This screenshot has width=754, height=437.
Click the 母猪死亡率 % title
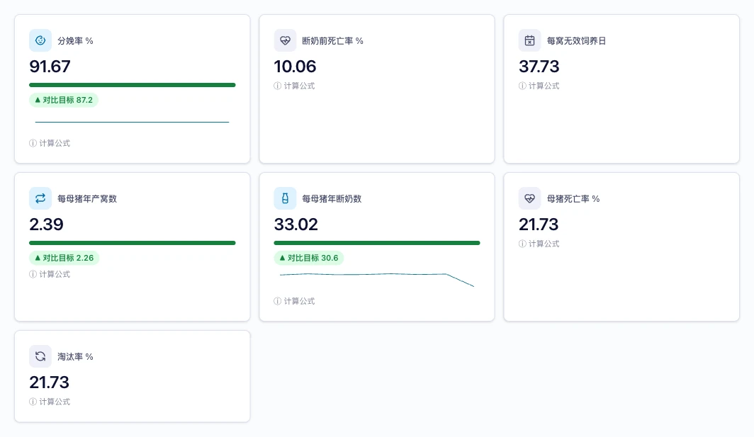[x=573, y=198]
